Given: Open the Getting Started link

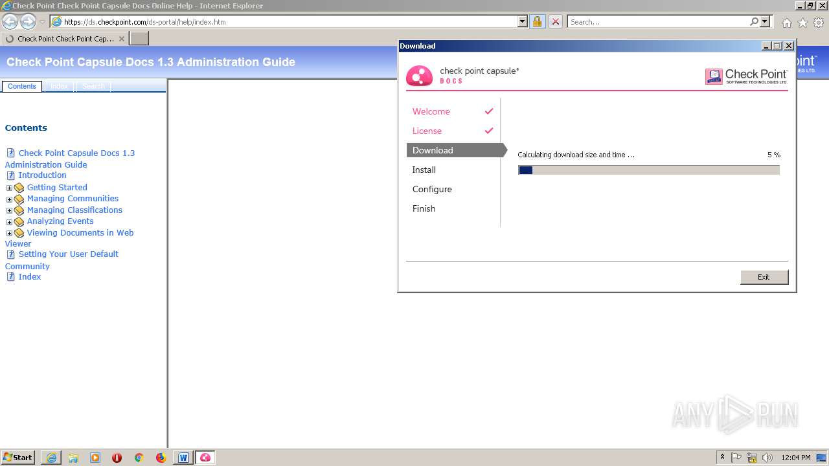Looking at the screenshot, I should pyautogui.click(x=57, y=187).
